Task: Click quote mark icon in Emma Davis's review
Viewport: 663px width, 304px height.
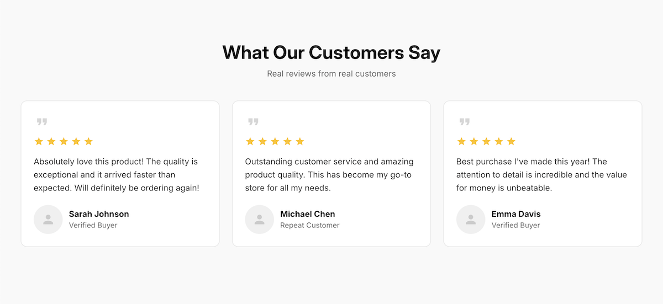Action: click(465, 122)
